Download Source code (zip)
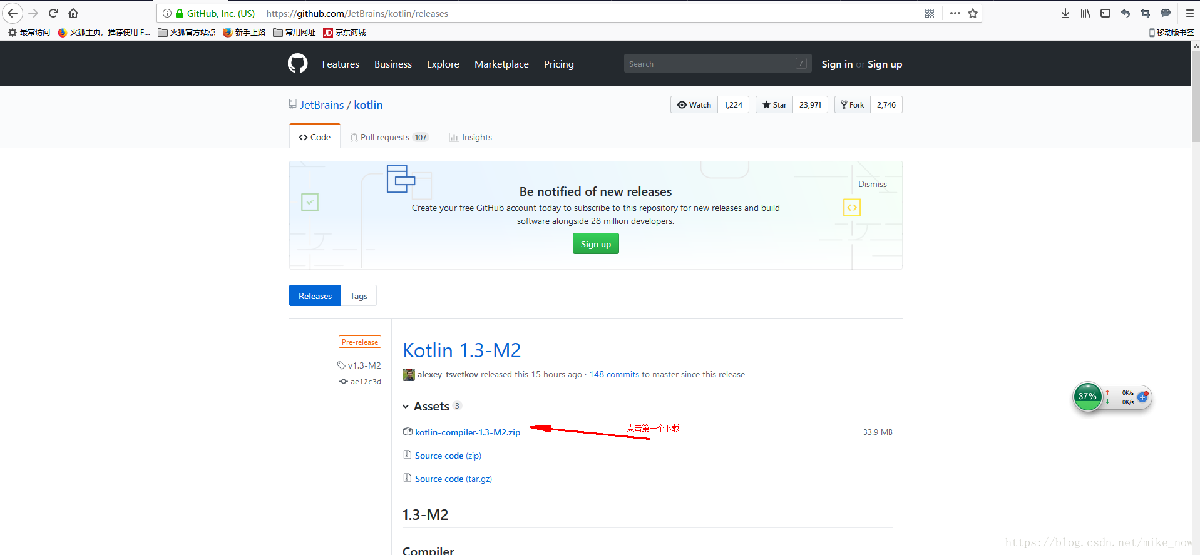Viewport: 1200px width, 555px height. 448,456
